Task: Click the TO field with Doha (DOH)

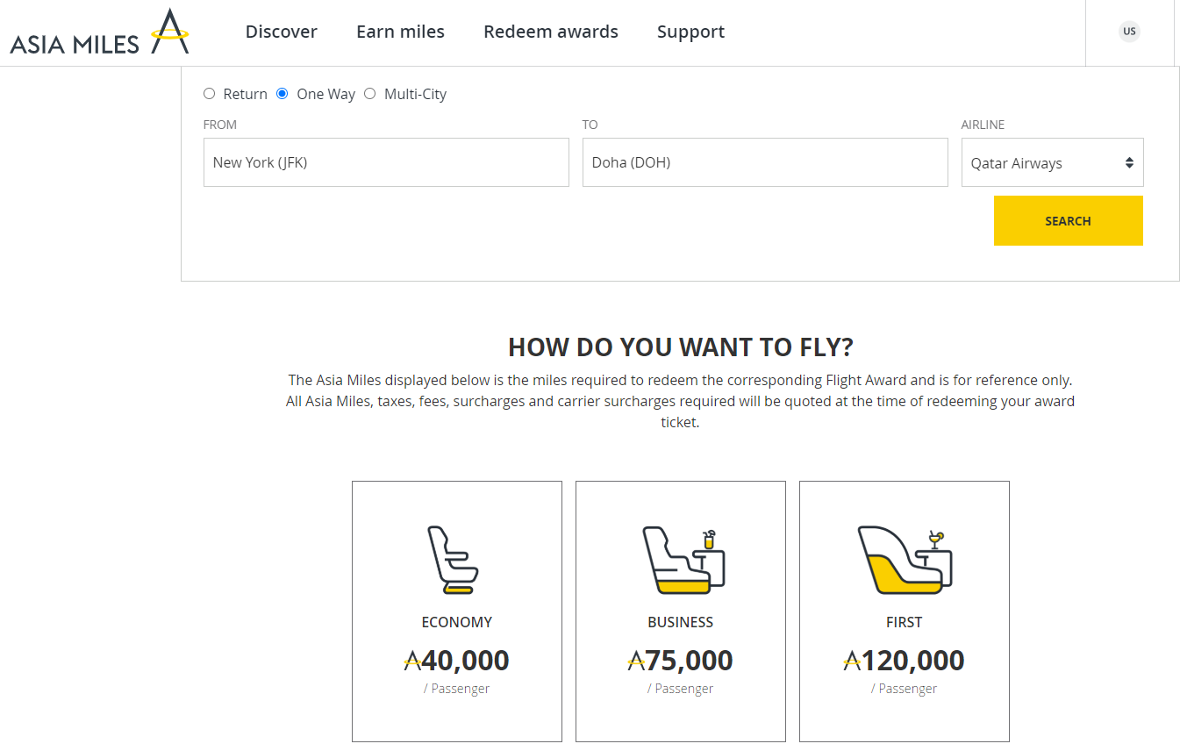Action: (x=765, y=162)
